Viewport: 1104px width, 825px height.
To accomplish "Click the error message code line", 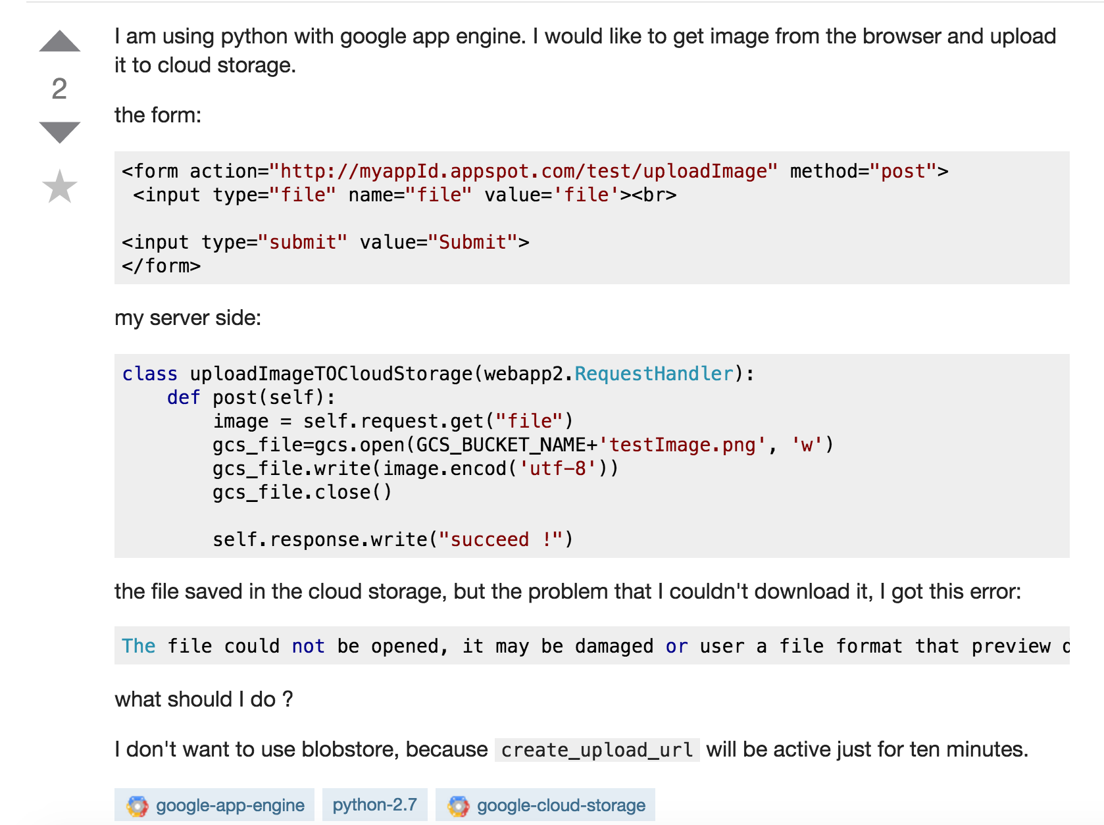I will tap(592, 645).
